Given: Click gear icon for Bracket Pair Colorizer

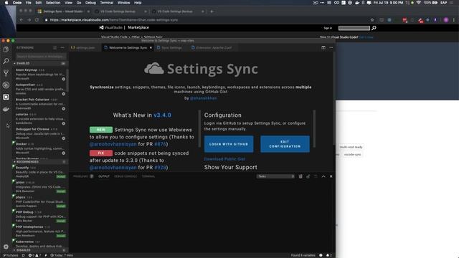Looking at the screenshot, I should tap(64, 108).
